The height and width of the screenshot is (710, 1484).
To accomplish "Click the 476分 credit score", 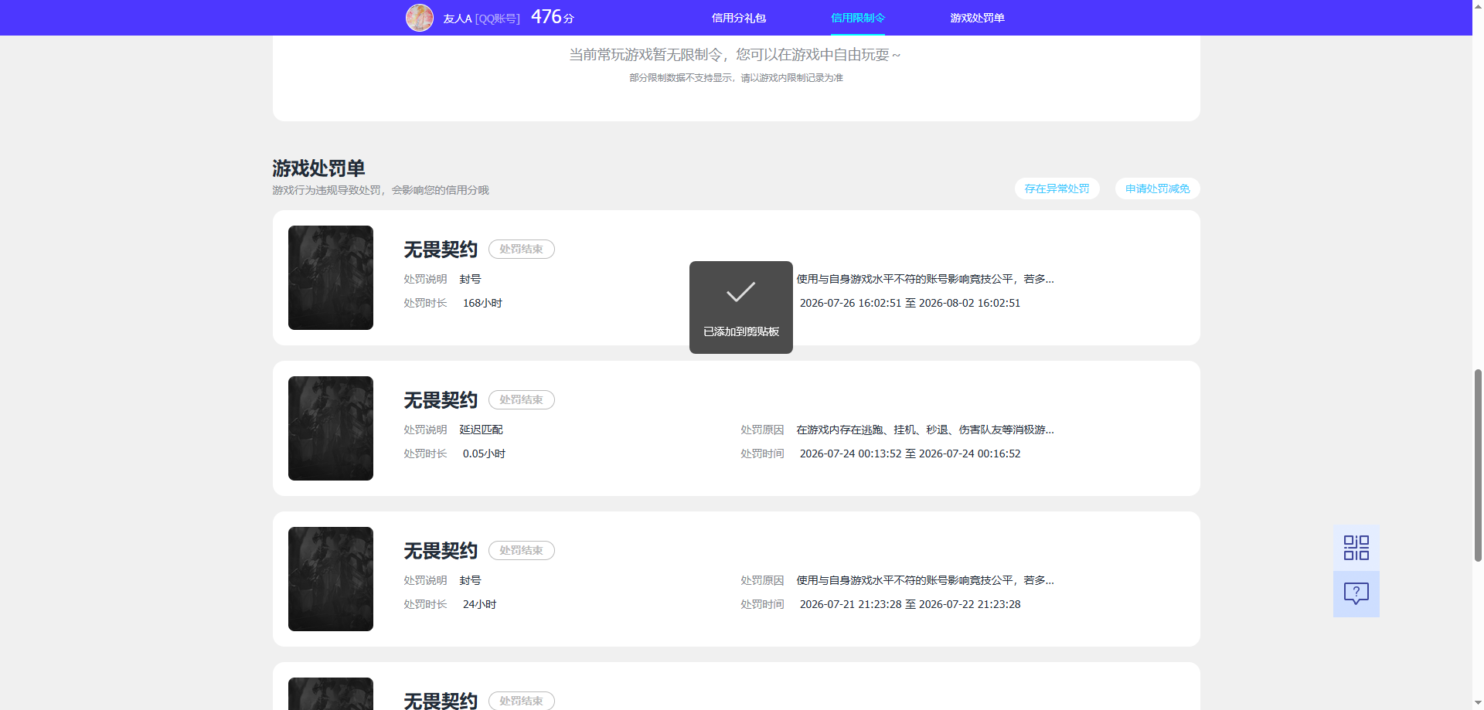I will [552, 17].
